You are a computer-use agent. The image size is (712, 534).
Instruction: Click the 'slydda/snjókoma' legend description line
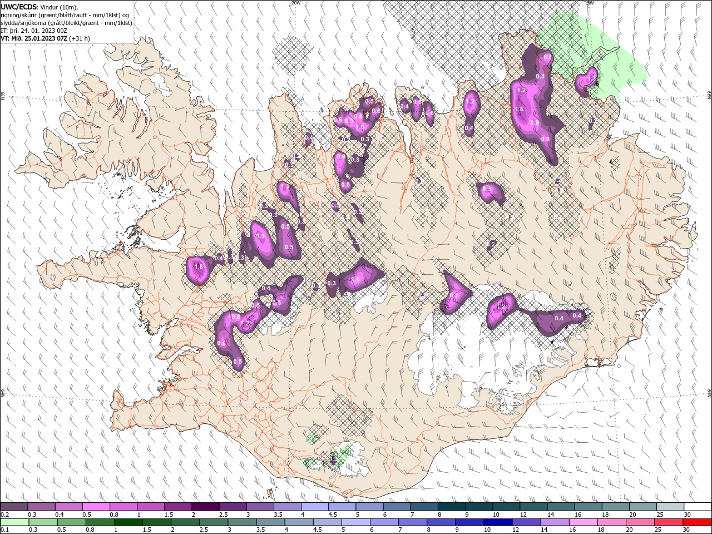click(66, 23)
